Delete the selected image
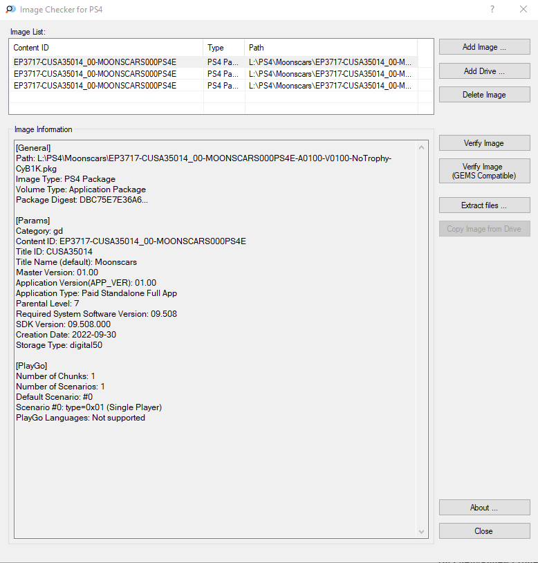538x563 pixels. click(484, 95)
